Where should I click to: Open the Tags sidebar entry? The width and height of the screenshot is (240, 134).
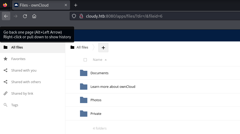(15, 105)
